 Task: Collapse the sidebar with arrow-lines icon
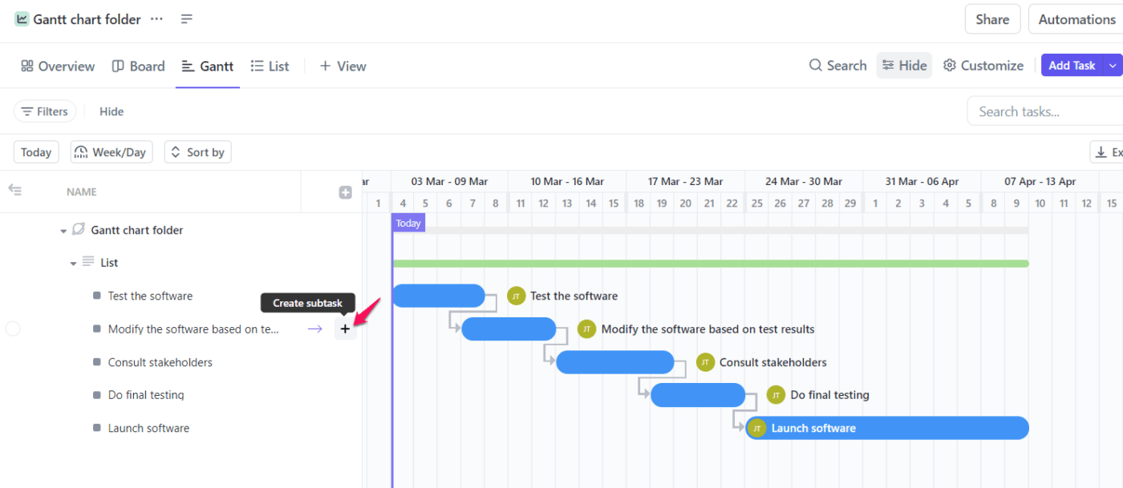(x=15, y=190)
